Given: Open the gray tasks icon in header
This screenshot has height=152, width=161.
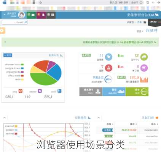Looking at the screenshot, I should point(51,15).
